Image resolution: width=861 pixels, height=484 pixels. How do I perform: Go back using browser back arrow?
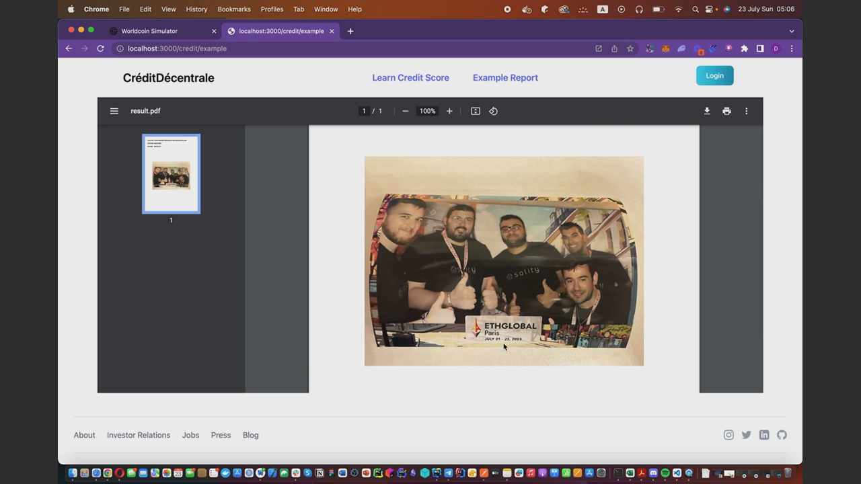click(x=69, y=48)
